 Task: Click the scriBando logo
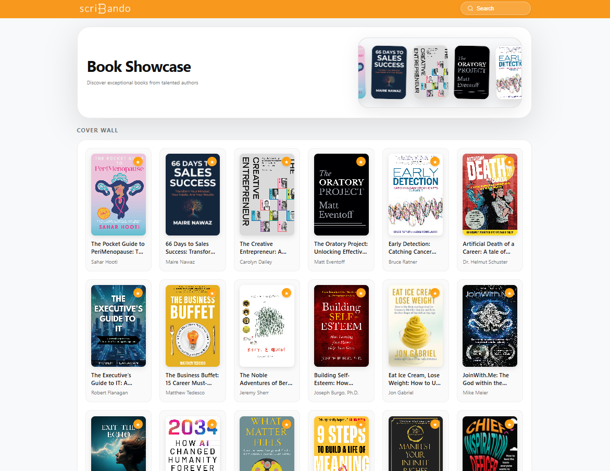click(x=105, y=8)
